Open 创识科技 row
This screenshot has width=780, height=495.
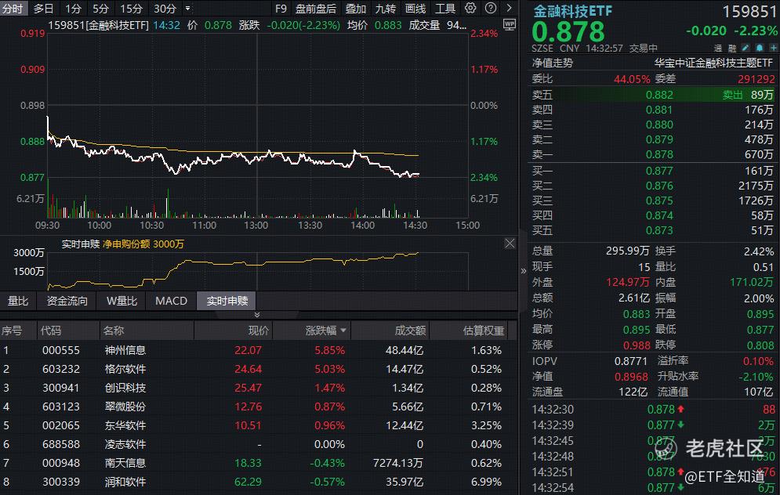coord(258,388)
